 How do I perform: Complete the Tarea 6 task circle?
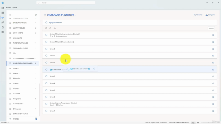(46, 63)
